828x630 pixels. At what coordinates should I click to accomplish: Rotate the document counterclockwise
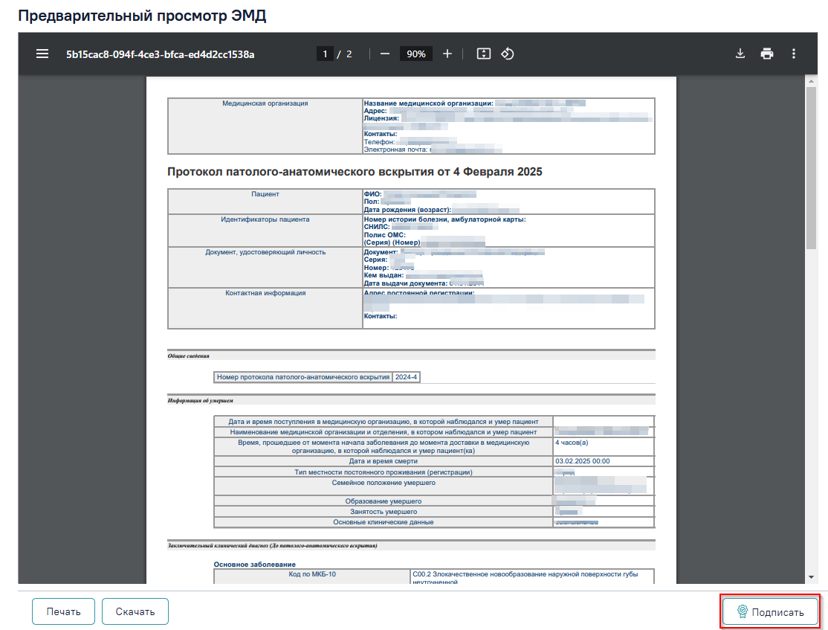[x=508, y=54]
